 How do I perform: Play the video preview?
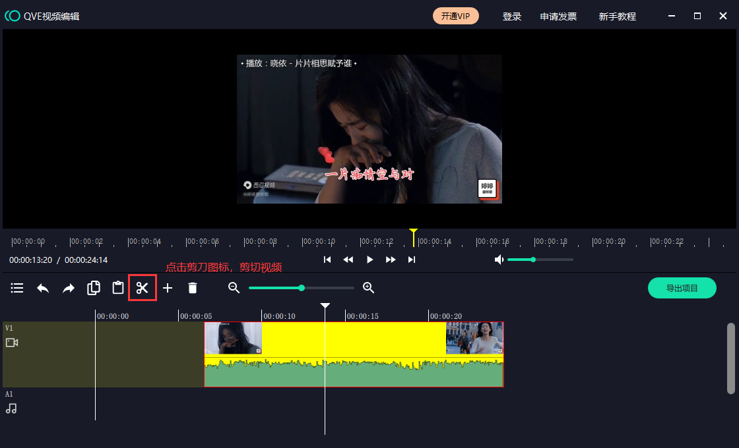coord(369,260)
